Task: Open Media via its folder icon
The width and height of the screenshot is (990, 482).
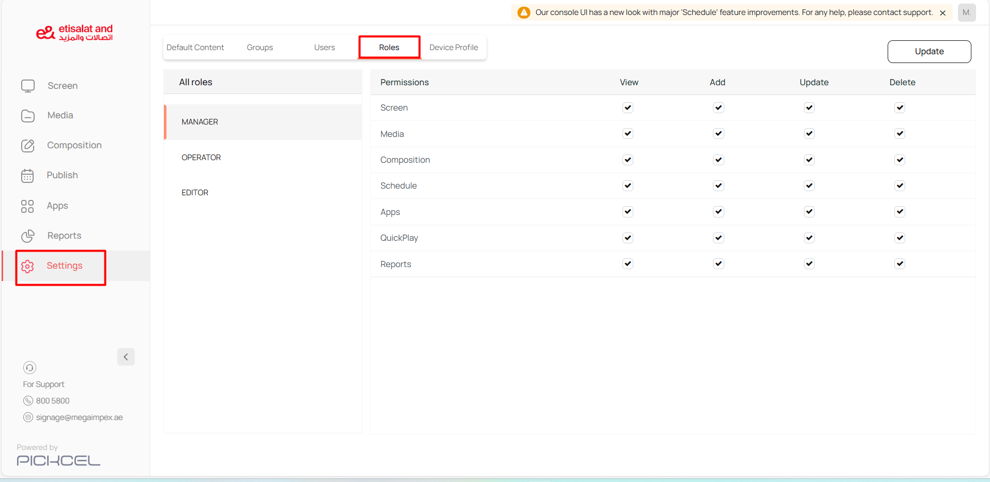Action: click(28, 116)
